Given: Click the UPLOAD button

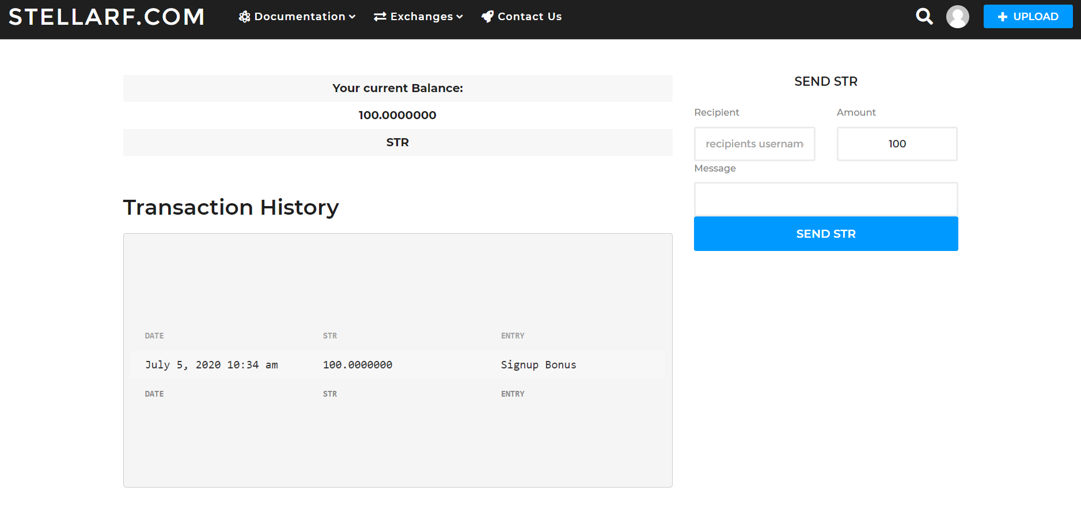Looking at the screenshot, I should pyautogui.click(x=1028, y=17).
